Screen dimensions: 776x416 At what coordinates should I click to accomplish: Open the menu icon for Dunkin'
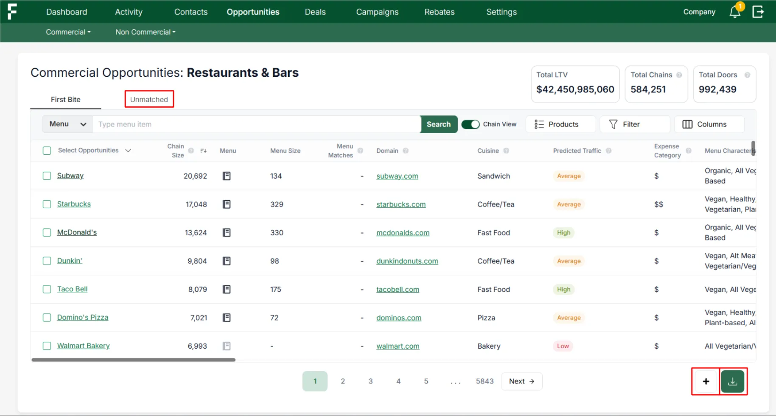(227, 261)
